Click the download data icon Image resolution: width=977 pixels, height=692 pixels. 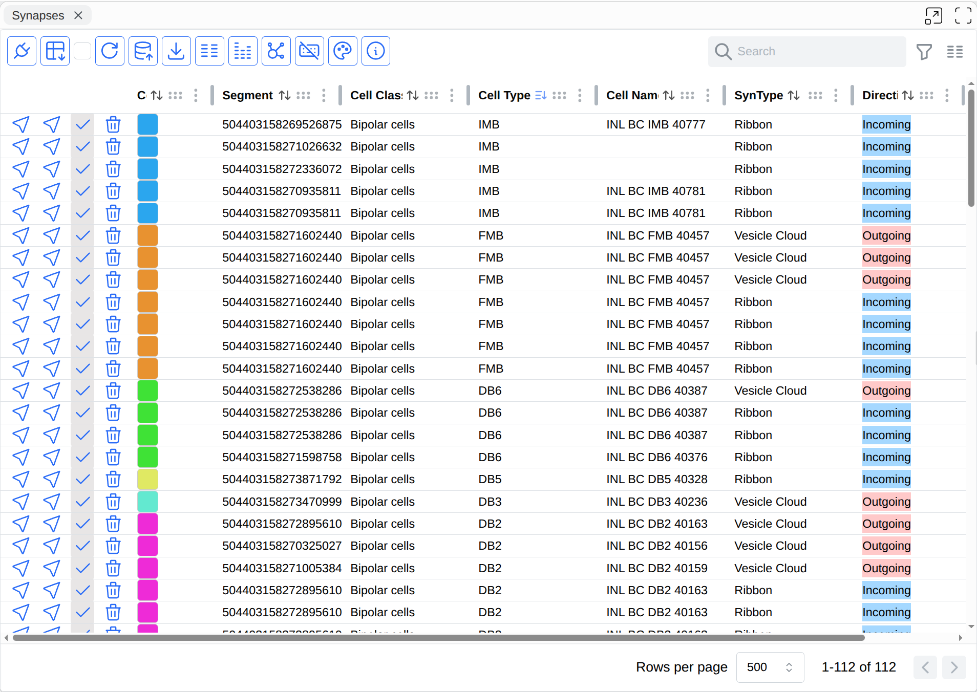click(x=176, y=51)
